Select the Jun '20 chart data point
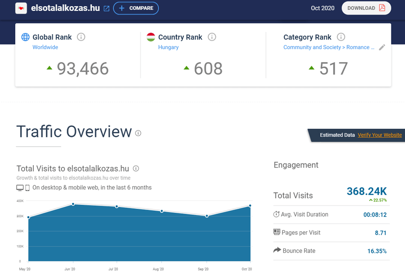The width and height of the screenshot is (405, 275). [73, 204]
